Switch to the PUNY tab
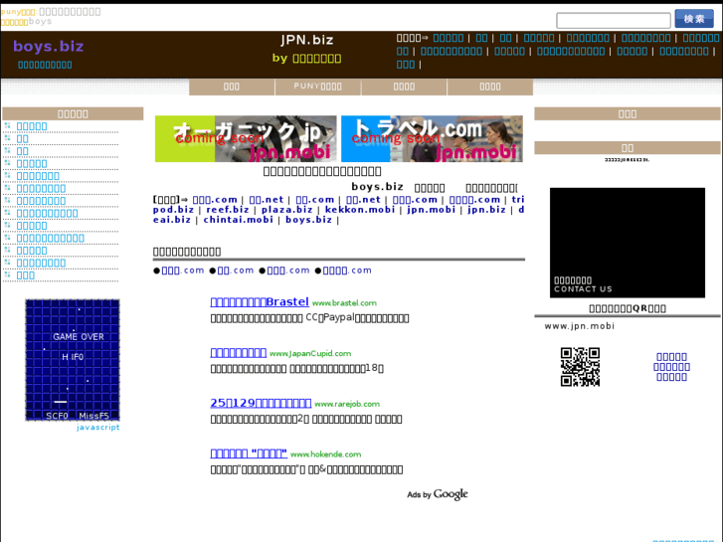 (317, 87)
